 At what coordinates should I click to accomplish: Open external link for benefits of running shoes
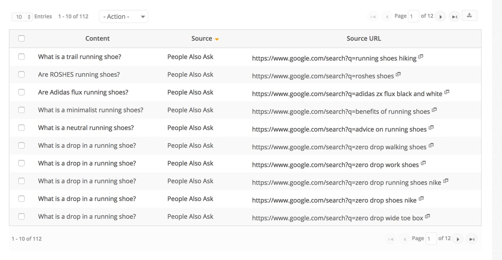[x=434, y=110]
